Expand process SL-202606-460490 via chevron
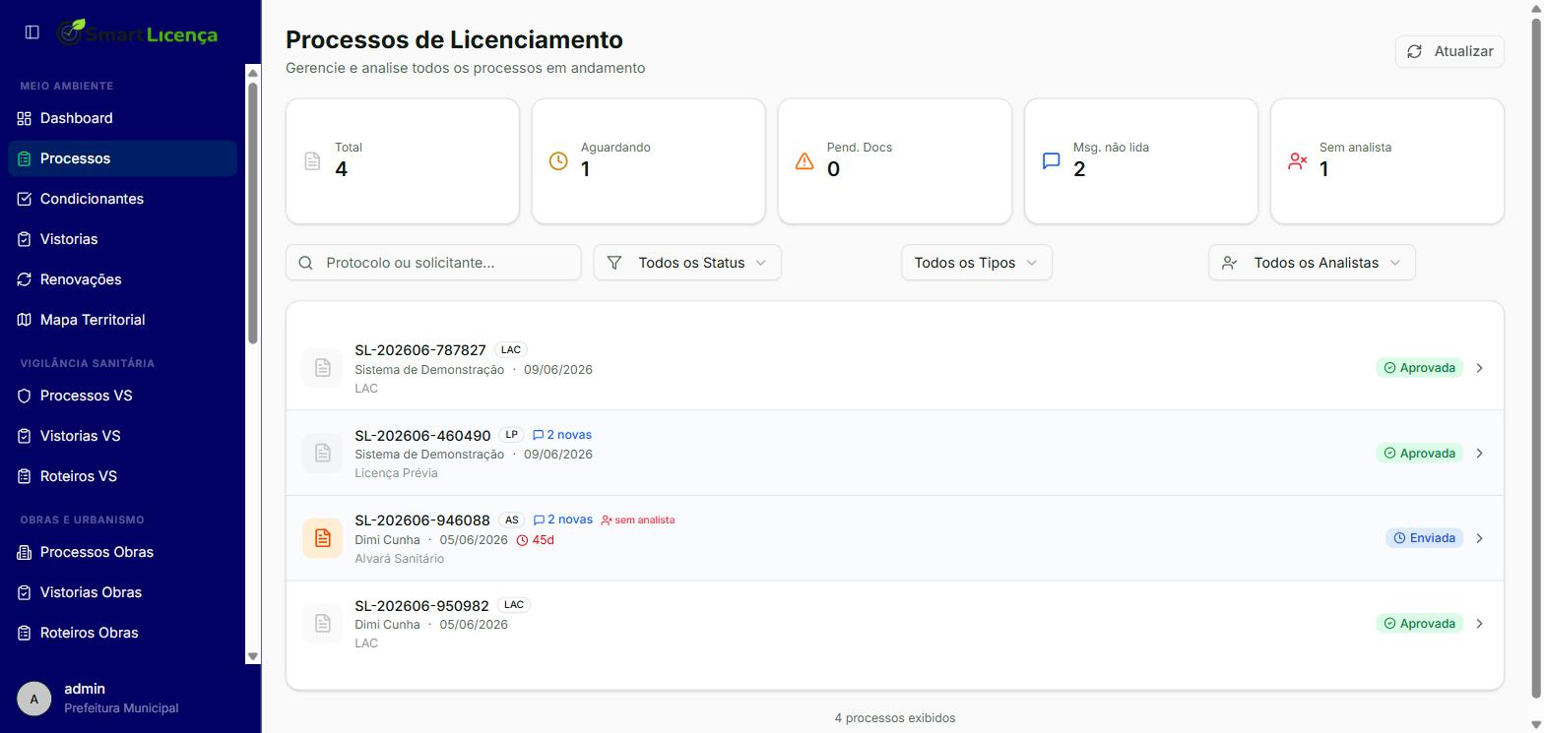The width and height of the screenshot is (1544, 733). 1479,454
